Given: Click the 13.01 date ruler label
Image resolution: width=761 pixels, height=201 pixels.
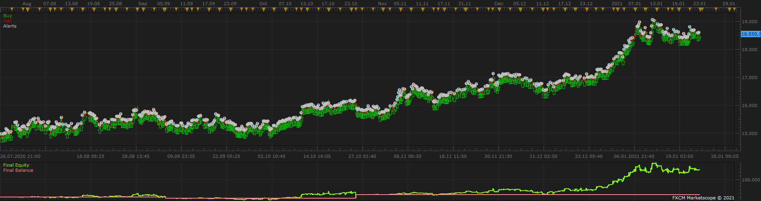Looking at the screenshot, I should pyautogui.click(x=656, y=4).
